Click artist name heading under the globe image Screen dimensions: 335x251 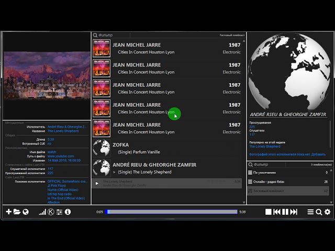(288, 115)
